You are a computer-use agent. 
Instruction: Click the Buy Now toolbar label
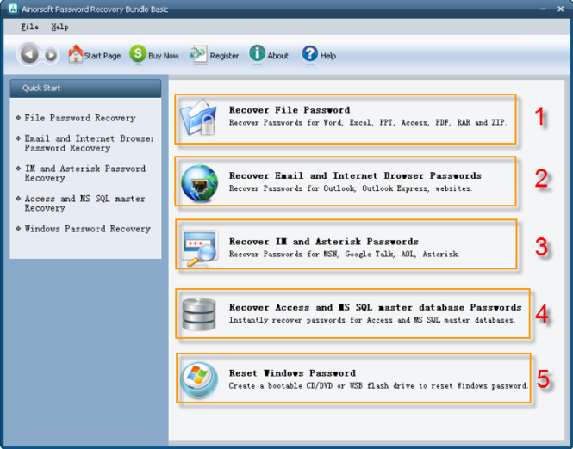(x=164, y=56)
